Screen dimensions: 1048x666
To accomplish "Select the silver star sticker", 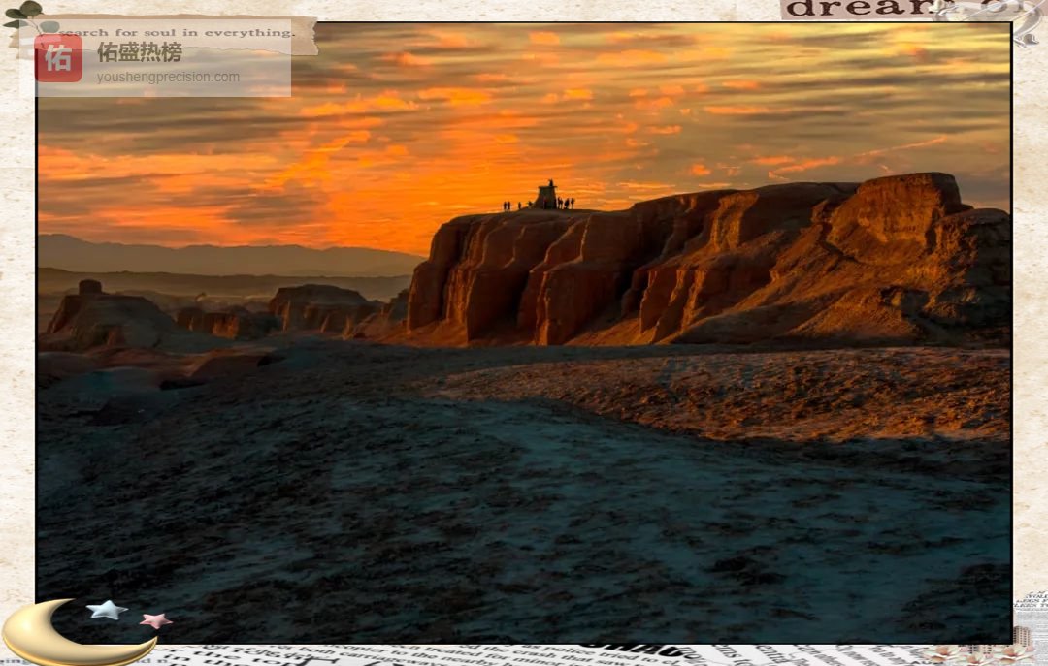I will pos(107,610).
